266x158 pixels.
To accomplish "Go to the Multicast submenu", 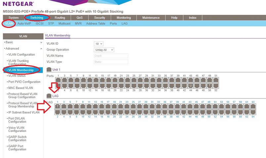I will pyautogui.click(x=65, y=23).
